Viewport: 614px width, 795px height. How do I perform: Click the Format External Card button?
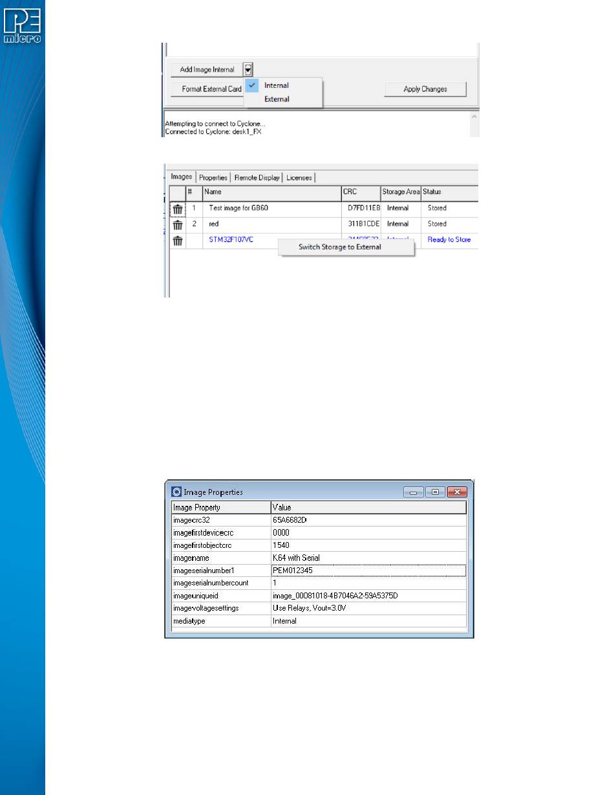(207, 89)
